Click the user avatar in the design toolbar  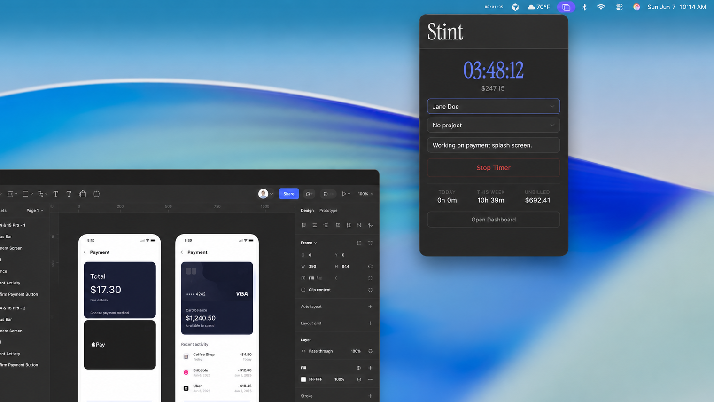click(263, 194)
